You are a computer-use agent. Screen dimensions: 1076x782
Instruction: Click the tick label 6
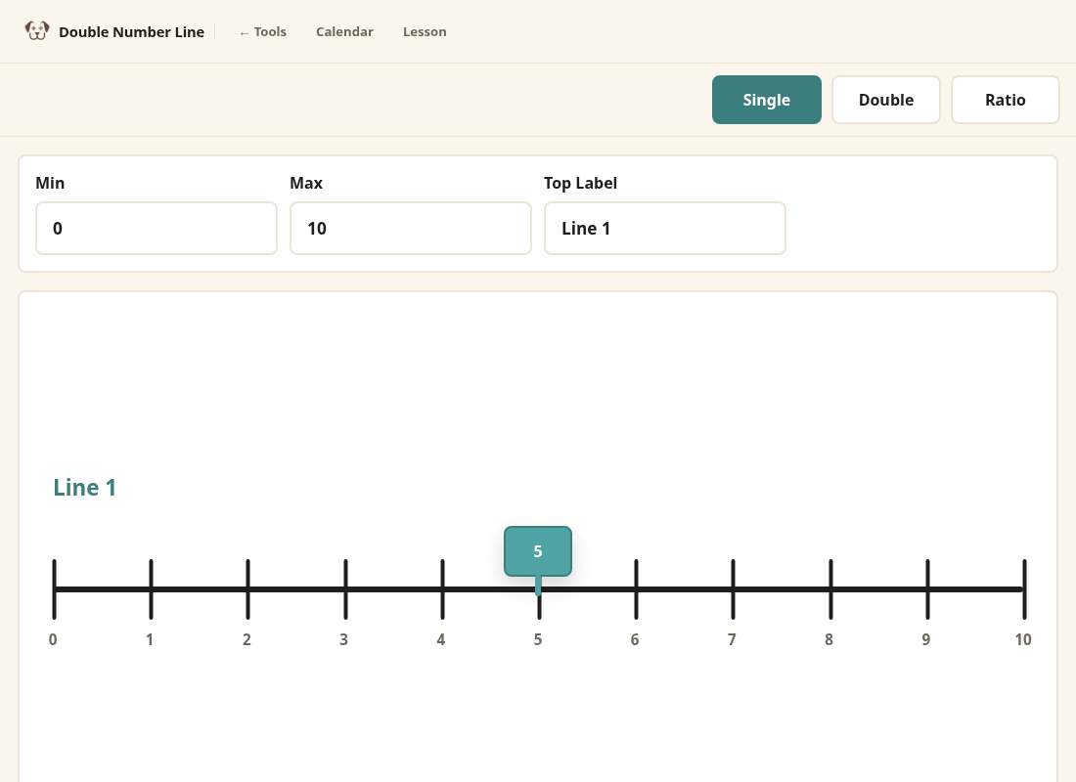[x=635, y=640]
